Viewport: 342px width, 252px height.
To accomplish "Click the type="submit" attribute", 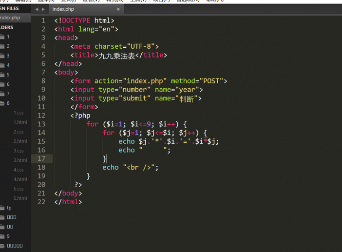I will point(124,98).
